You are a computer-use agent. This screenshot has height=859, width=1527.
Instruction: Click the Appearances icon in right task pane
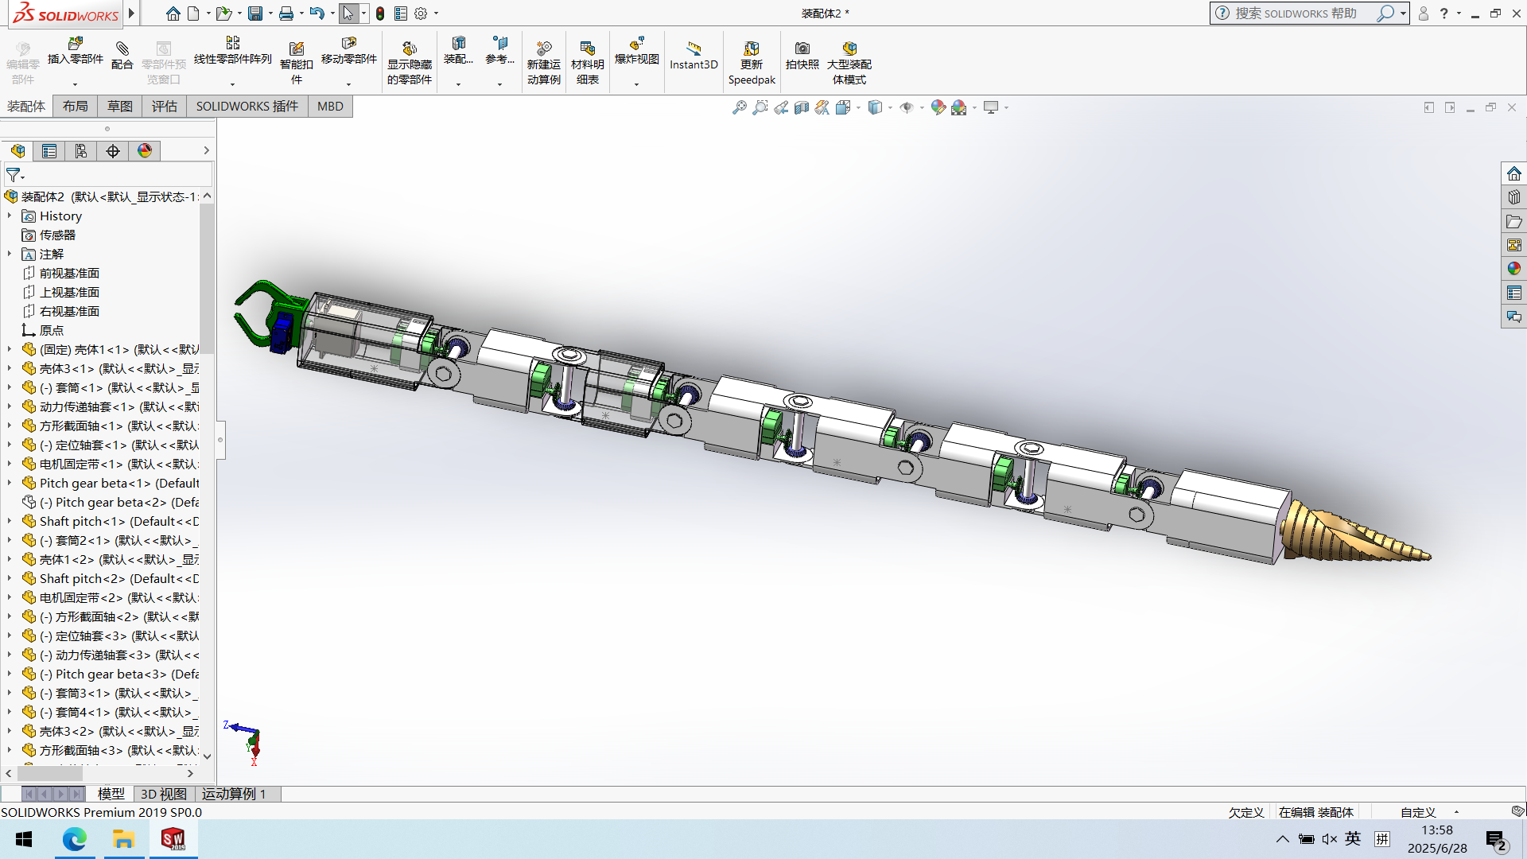click(x=1513, y=269)
